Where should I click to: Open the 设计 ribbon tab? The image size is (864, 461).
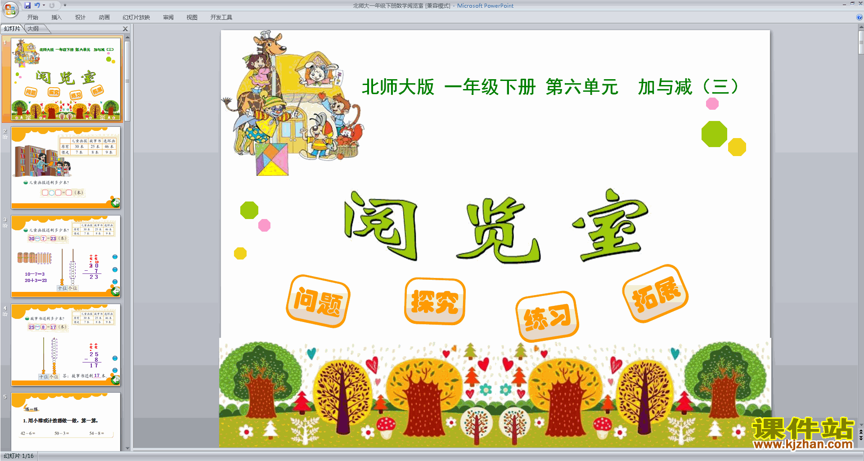click(81, 18)
